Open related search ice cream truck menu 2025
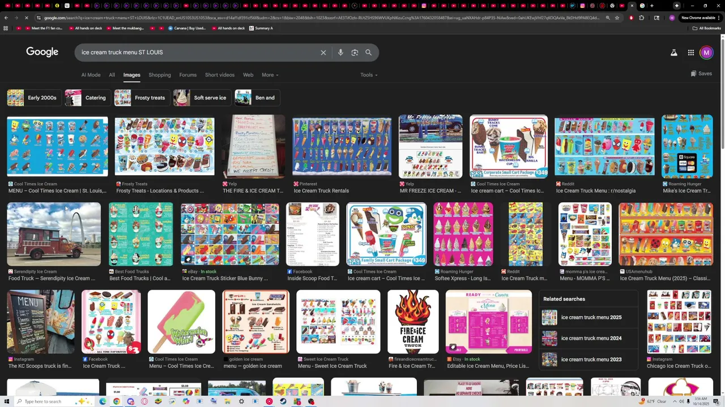 (589, 317)
